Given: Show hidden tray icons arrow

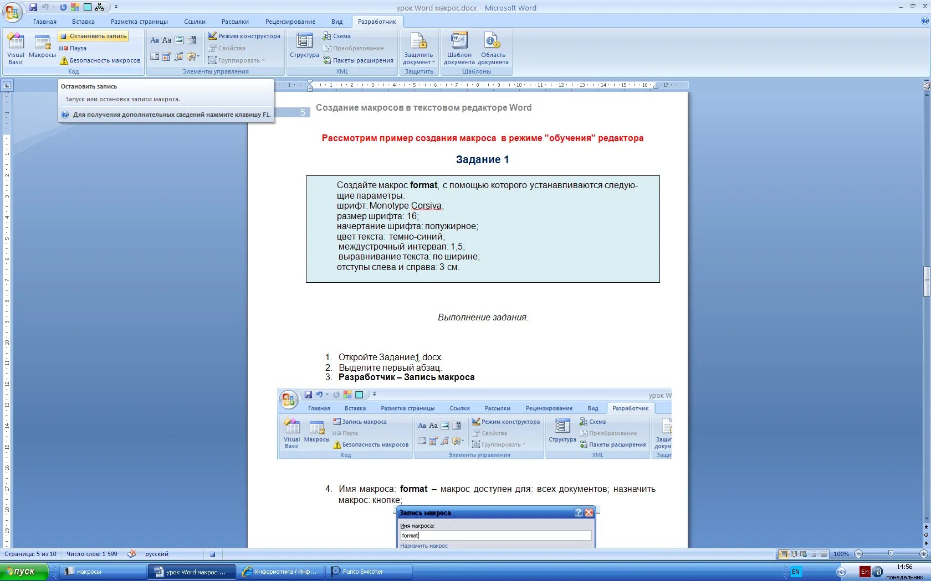Looking at the screenshot, I should coord(841,572).
